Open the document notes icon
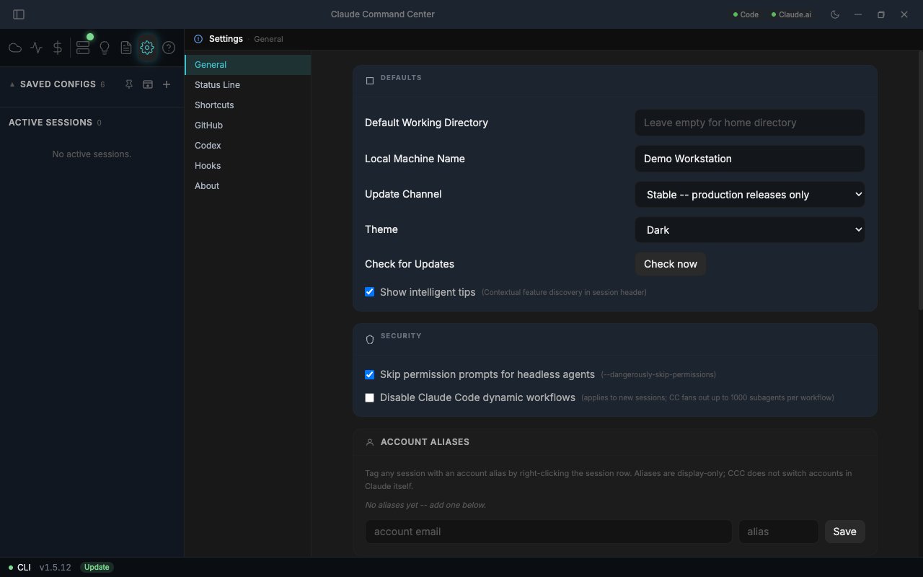 pos(126,48)
